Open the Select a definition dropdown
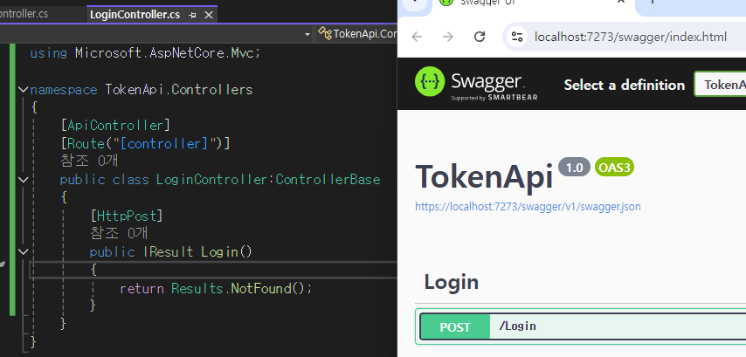This screenshot has height=357, width=746. click(720, 84)
